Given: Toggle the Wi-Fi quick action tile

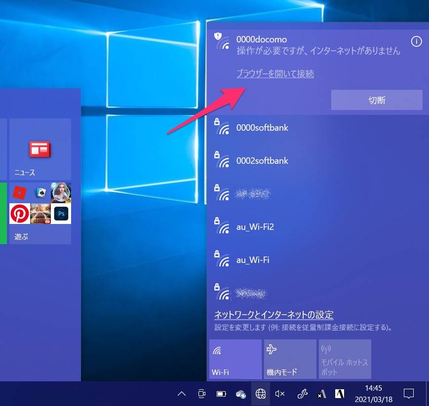Looking at the screenshot, I should click(x=235, y=359).
